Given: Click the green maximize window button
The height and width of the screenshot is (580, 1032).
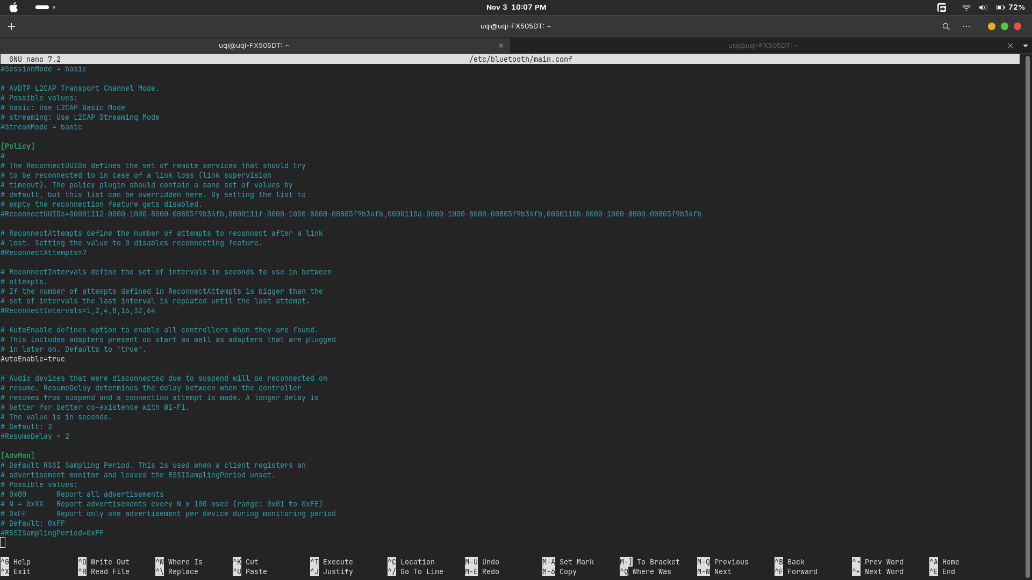Looking at the screenshot, I should (1005, 26).
